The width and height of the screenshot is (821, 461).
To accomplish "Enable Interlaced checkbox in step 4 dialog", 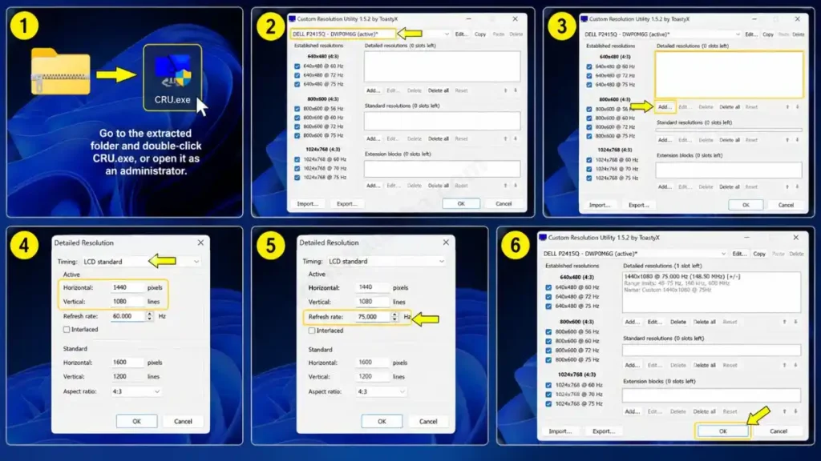I will tap(67, 330).
